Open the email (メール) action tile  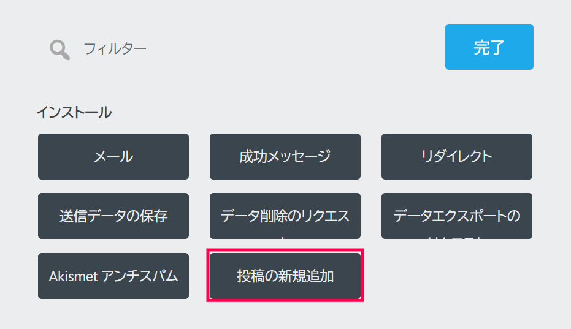(x=113, y=156)
